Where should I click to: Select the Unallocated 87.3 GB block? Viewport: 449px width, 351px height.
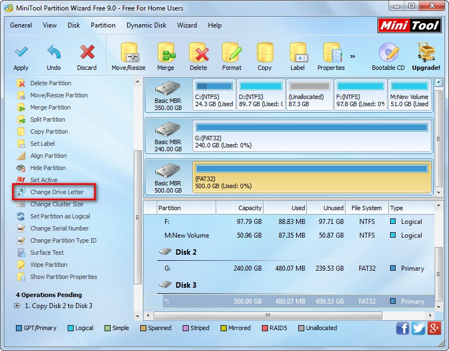pyautogui.click(x=310, y=95)
